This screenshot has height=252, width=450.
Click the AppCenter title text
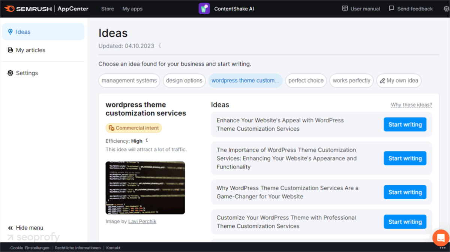click(x=73, y=9)
